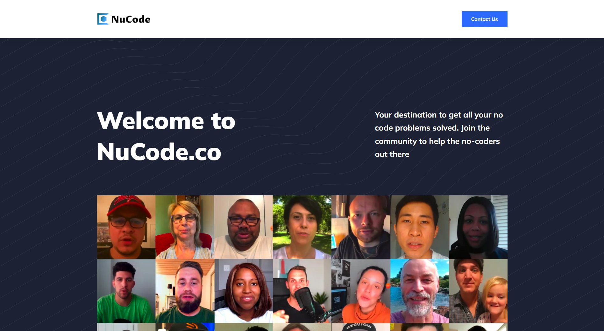Click the NuCode cube logo icon
The image size is (604, 331).
103,19
